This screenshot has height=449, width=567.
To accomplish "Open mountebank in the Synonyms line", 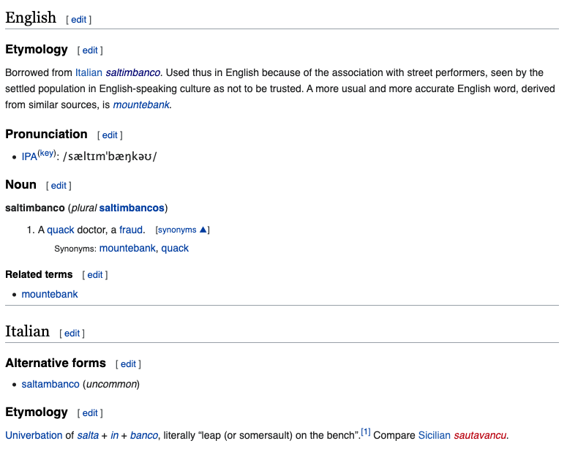I will pos(127,248).
